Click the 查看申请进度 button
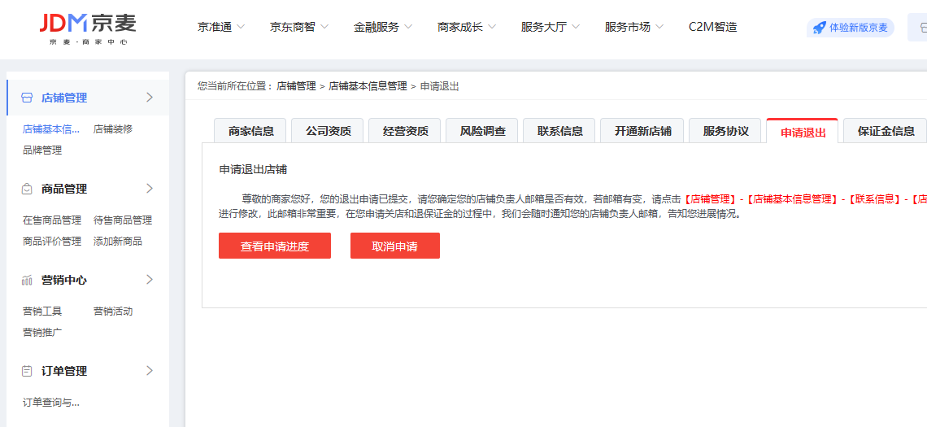 pos(275,246)
